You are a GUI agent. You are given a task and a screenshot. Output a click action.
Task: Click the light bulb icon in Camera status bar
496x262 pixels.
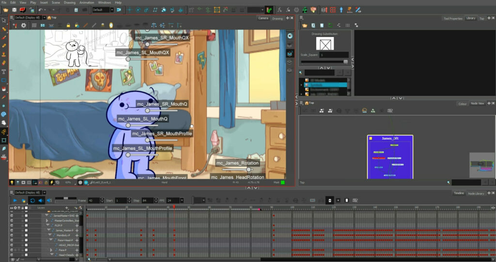tap(12, 182)
